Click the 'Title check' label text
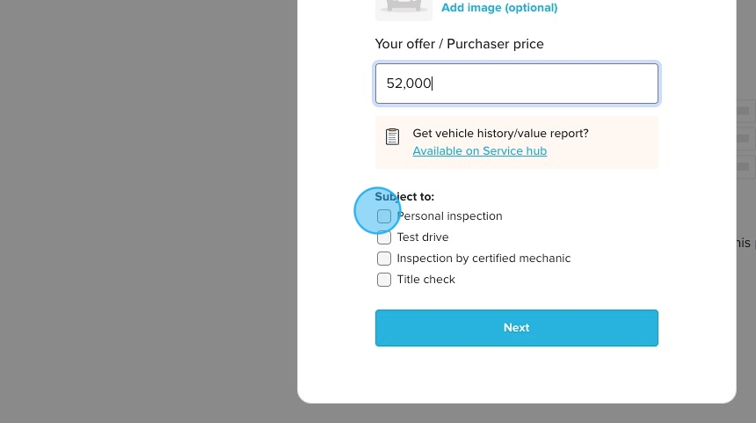This screenshot has height=423, width=756. (425, 280)
